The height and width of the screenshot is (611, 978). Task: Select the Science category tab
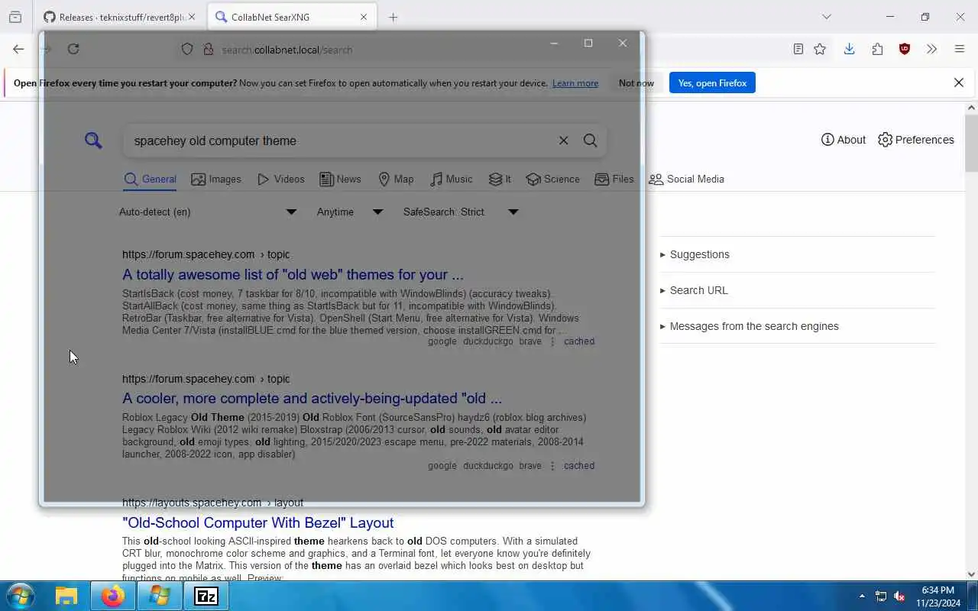click(x=552, y=179)
